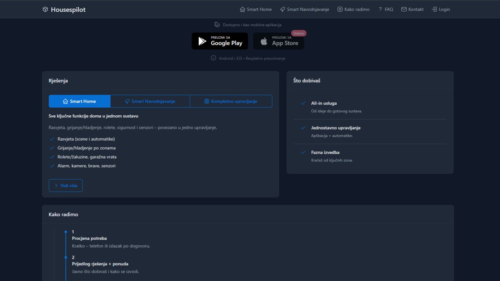500x281 pixels.
Task: Click the chevron inside the Vidi više button
Action: (x=56, y=186)
